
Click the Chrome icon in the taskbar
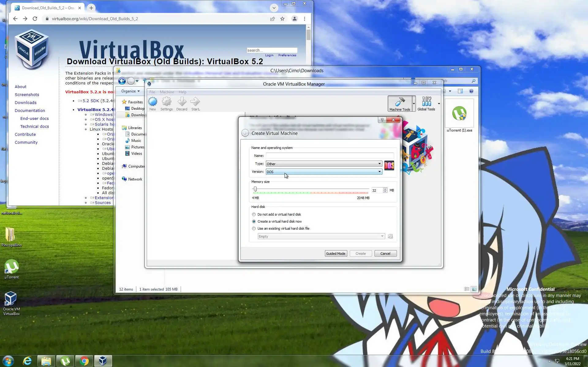84,361
